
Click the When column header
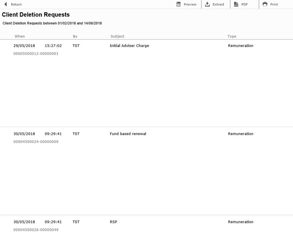point(20,36)
